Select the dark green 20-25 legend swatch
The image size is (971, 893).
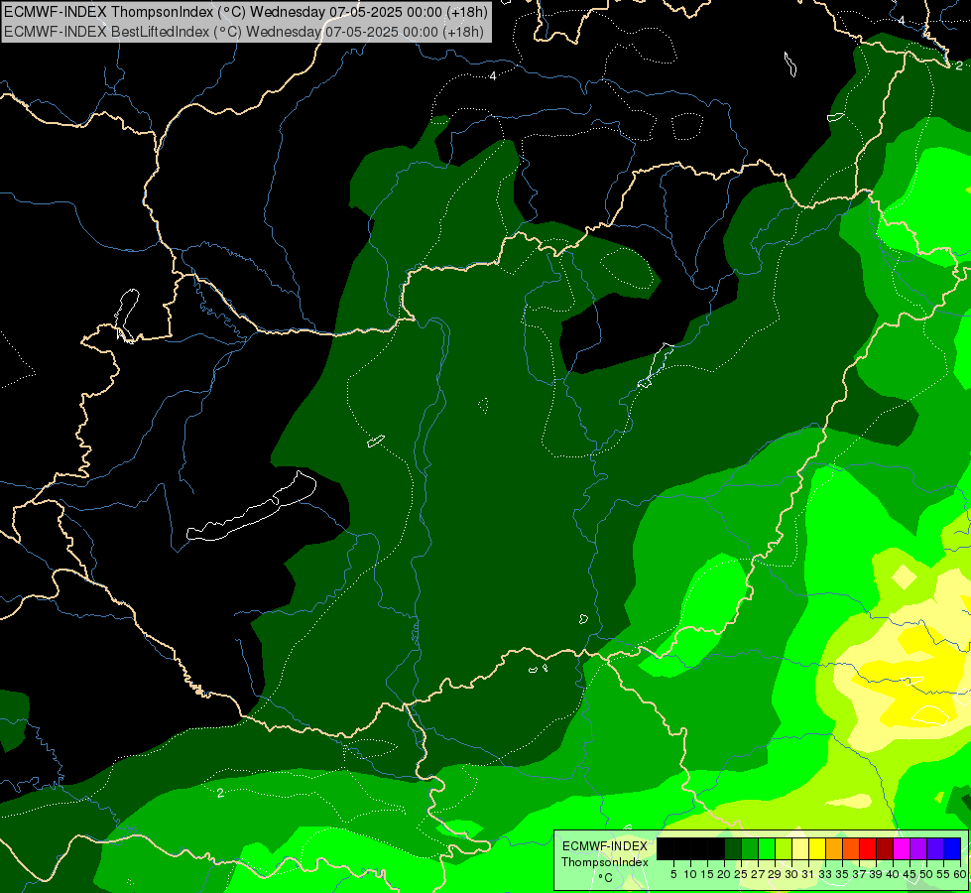pyautogui.click(x=733, y=848)
